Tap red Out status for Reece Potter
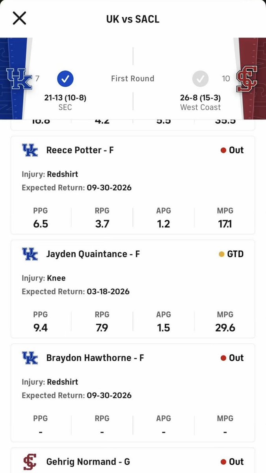 click(232, 150)
